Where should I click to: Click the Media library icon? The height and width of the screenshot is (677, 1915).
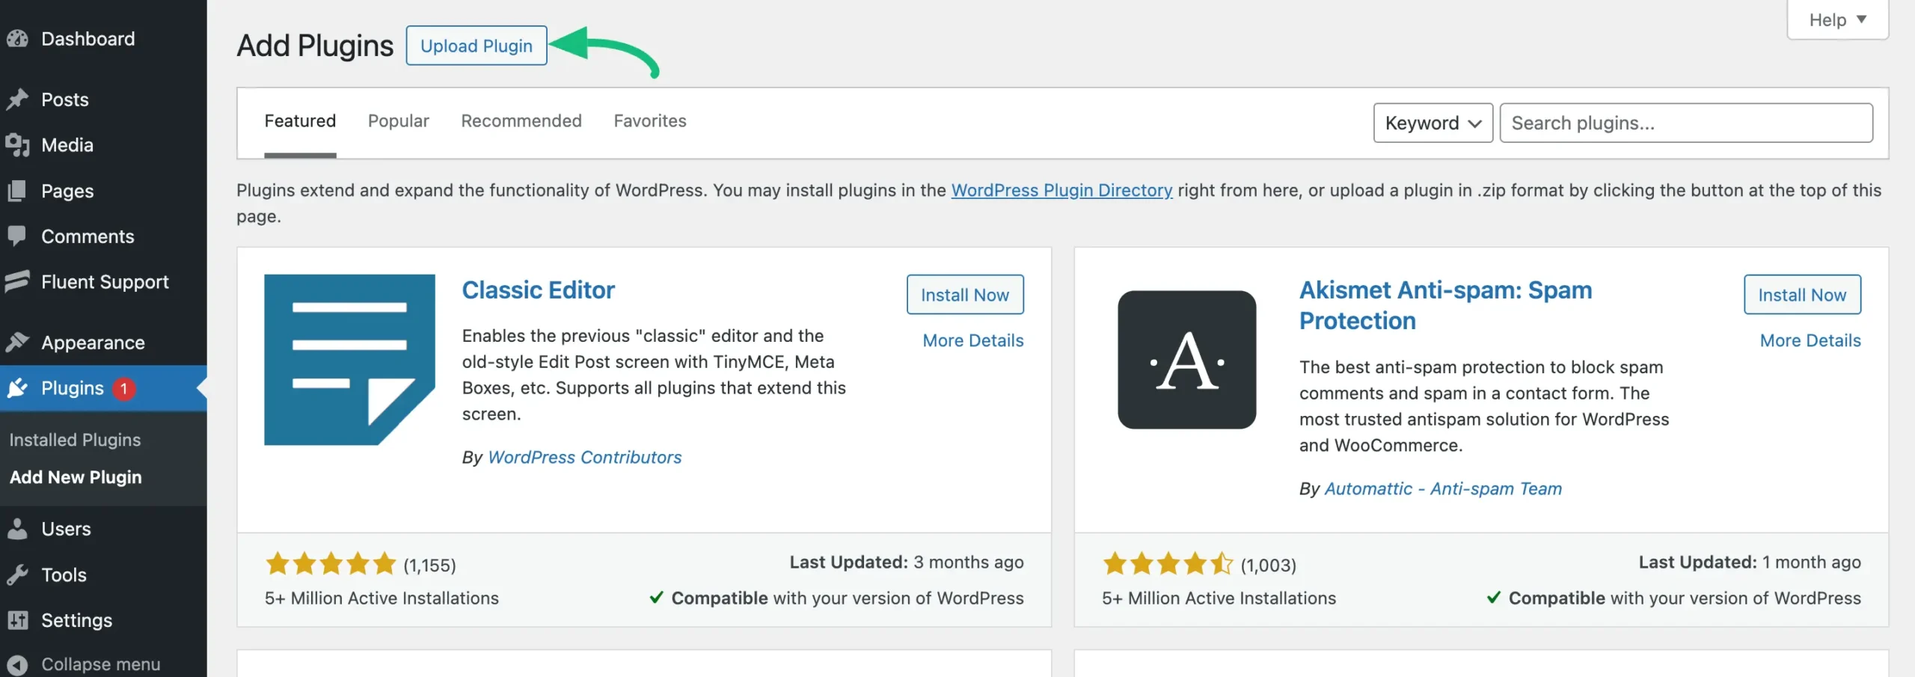[17, 144]
